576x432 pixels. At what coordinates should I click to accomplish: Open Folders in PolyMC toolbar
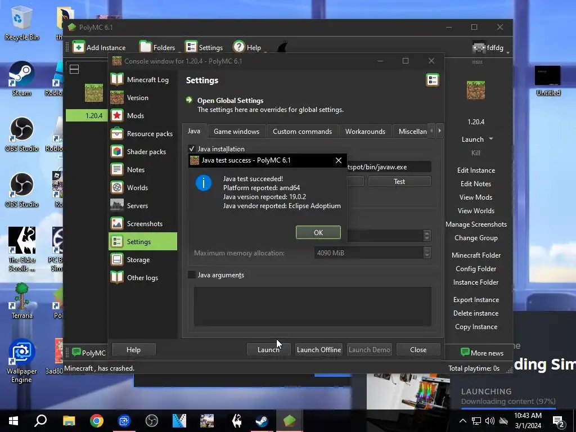click(x=157, y=47)
